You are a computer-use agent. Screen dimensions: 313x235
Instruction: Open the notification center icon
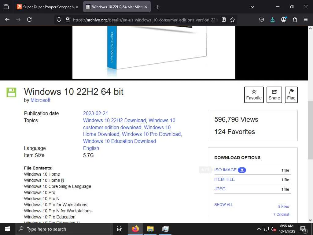pos(304,229)
